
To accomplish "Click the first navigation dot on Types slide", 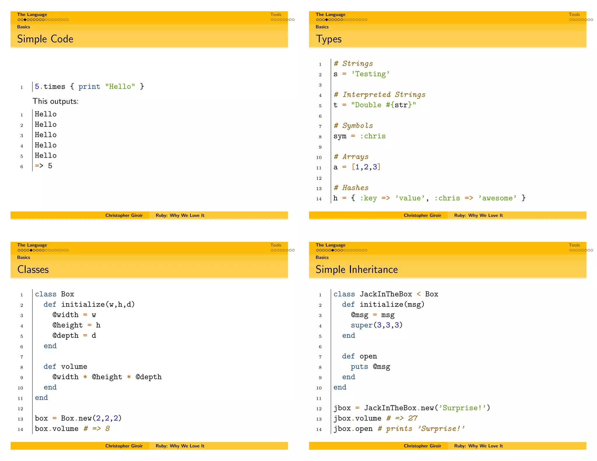I will pos(317,20).
